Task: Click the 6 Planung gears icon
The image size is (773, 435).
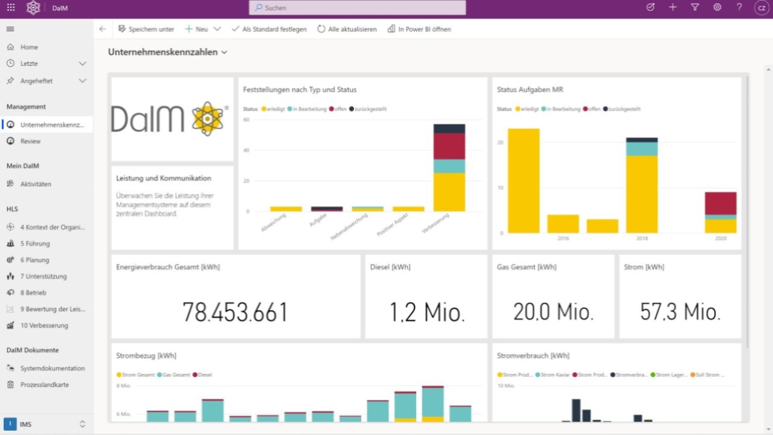Action: point(10,260)
